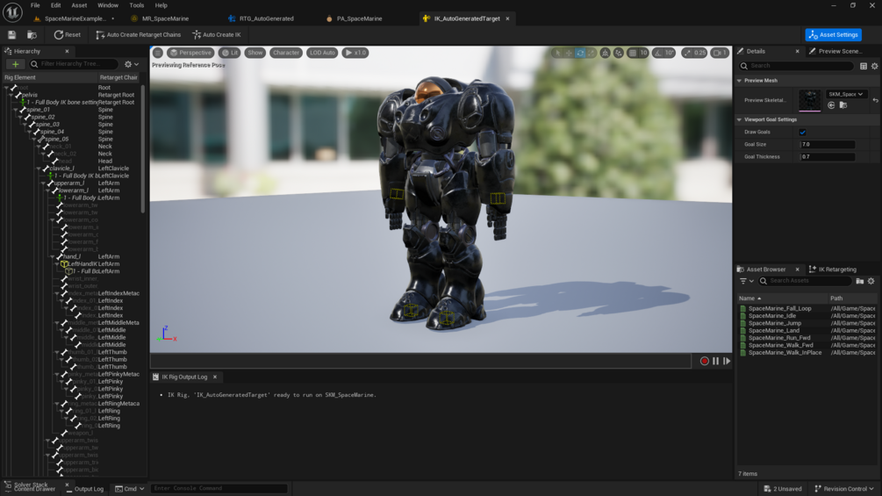The height and width of the screenshot is (496, 882).
Task: Open the camera speed setting
Action: click(x=720, y=53)
